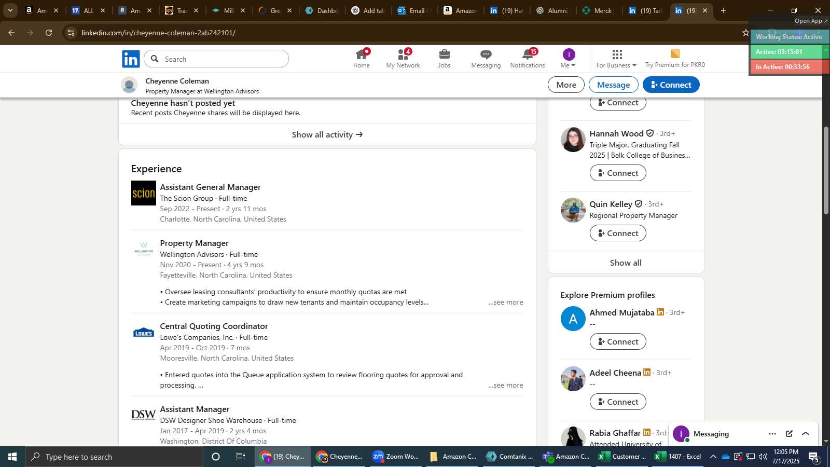
Task: Connect with Cheyenne Coleman in header
Action: coord(671,85)
